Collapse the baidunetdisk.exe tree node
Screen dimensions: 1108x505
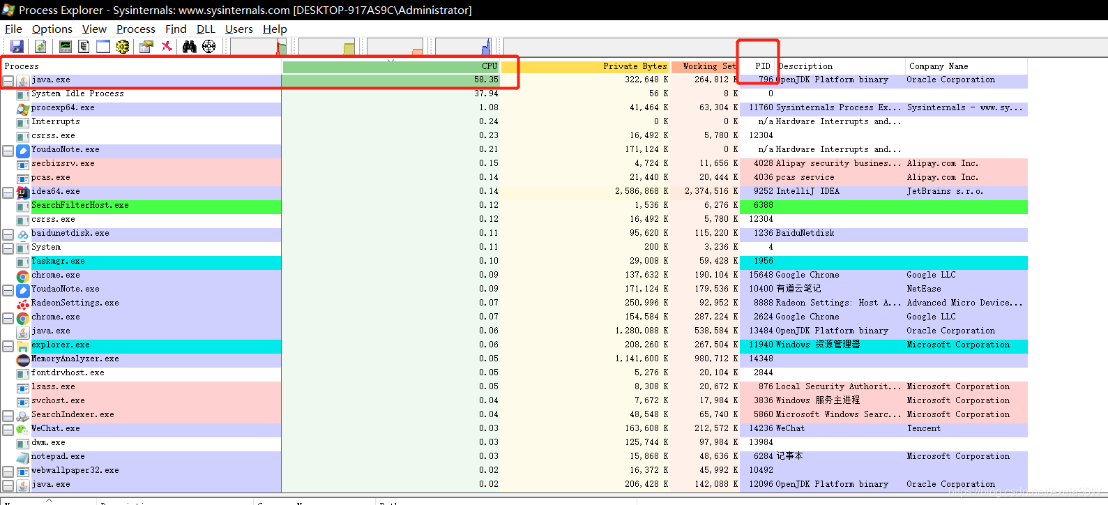8,234
